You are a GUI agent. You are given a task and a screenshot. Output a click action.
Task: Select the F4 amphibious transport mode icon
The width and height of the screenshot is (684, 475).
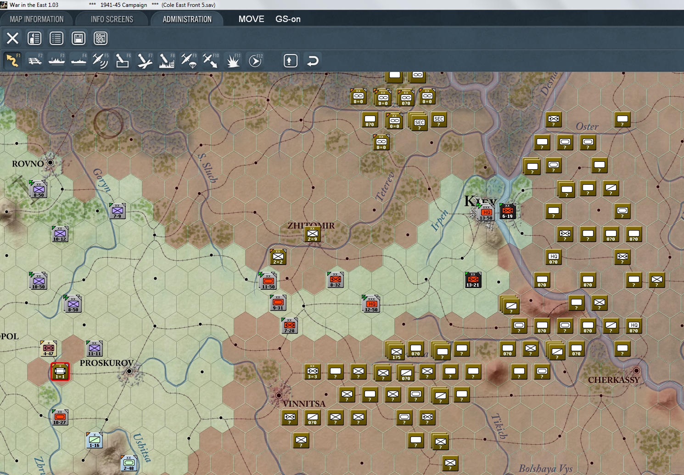point(78,61)
